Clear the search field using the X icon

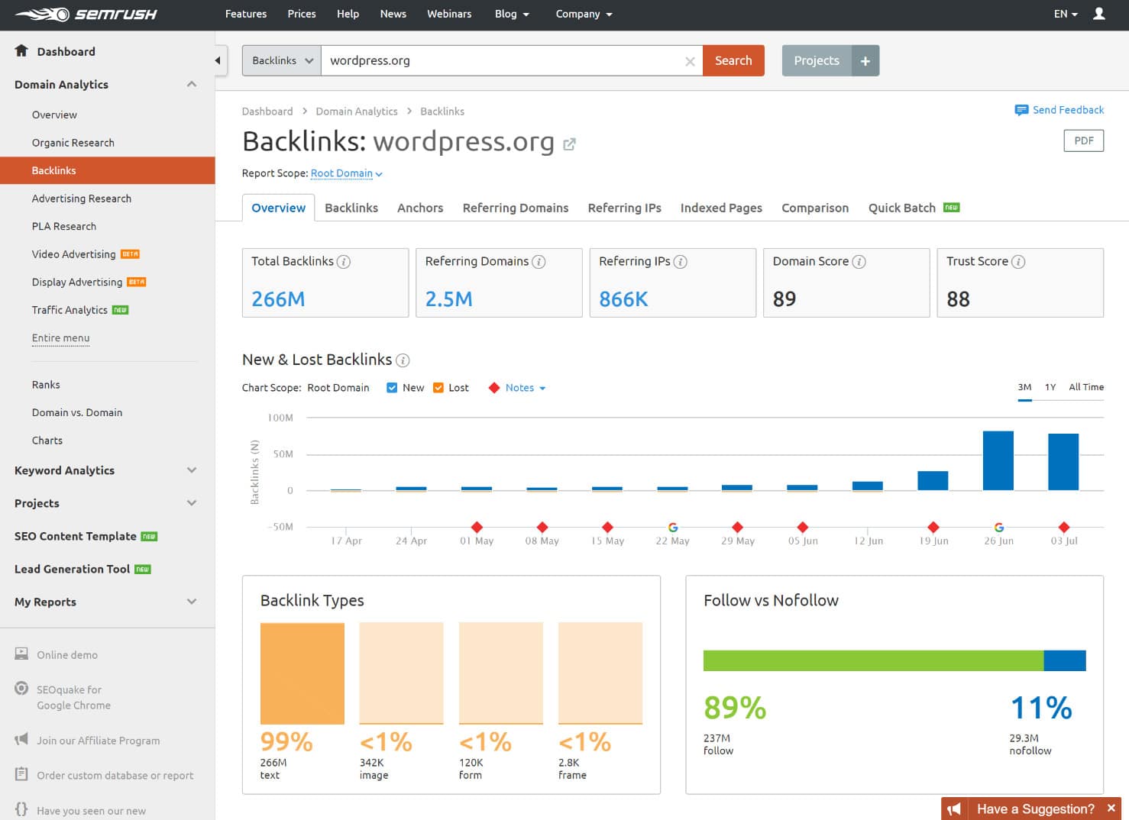(690, 60)
